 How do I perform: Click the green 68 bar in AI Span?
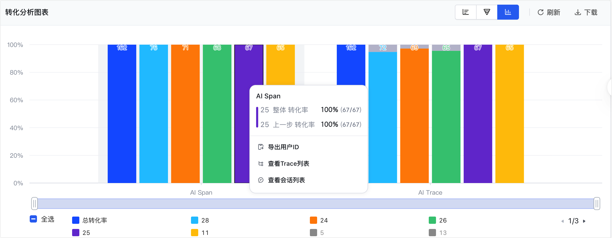217,114
